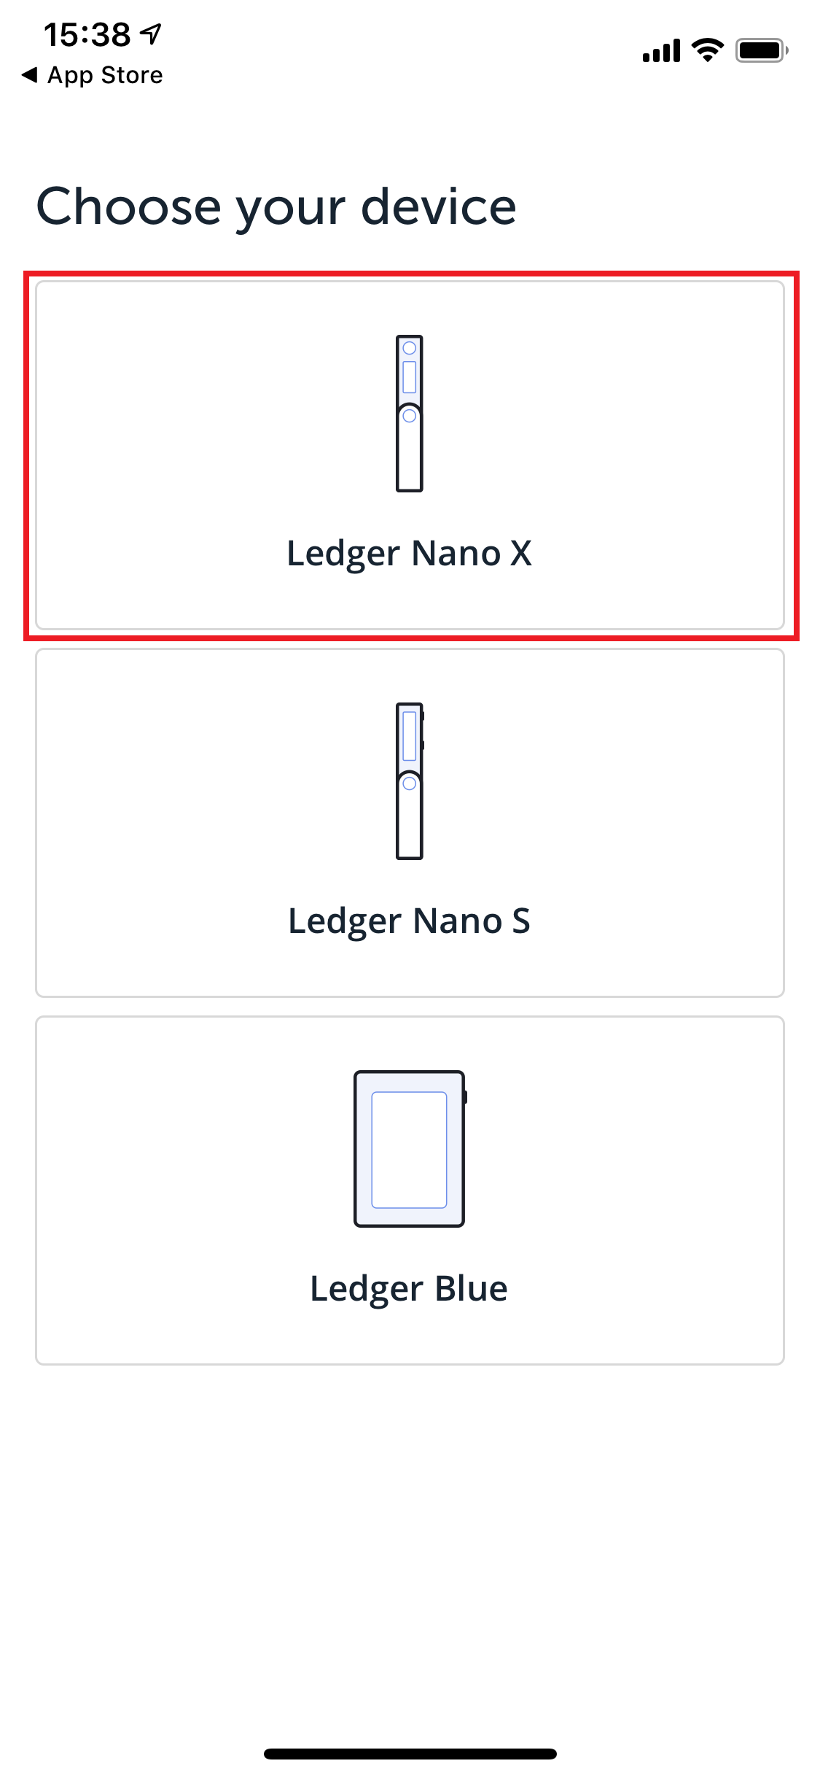Tap the 15:38 clock in status bar
This screenshot has height=1777, width=820.
(x=87, y=34)
